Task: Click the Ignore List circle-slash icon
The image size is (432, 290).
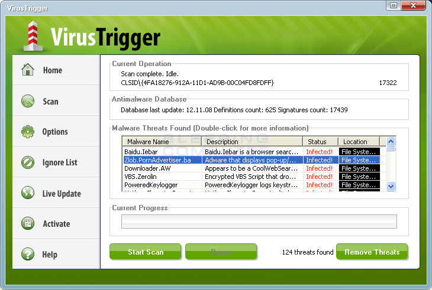Action: [x=28, y=162]
